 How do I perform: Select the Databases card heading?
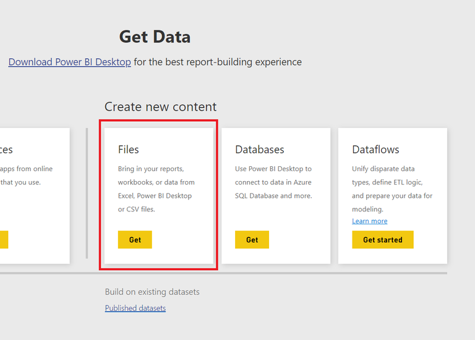[259, 150]
